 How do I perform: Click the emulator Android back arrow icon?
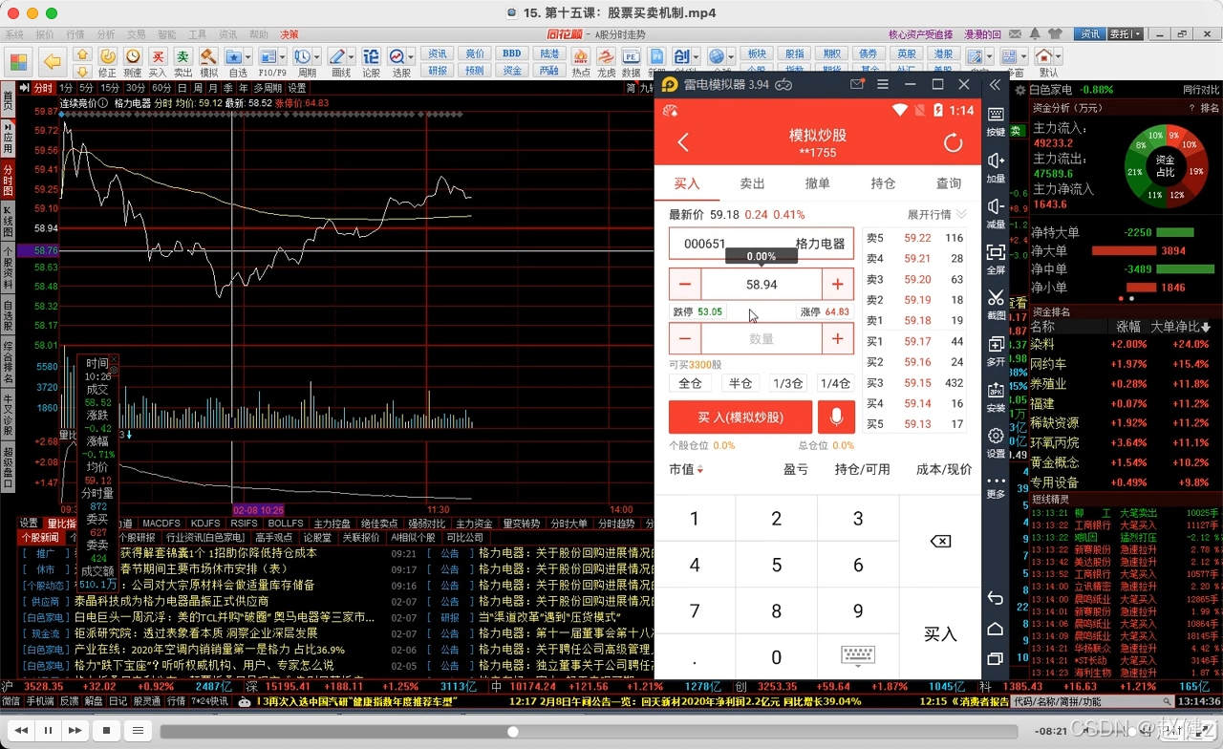(x=995, y=598)
